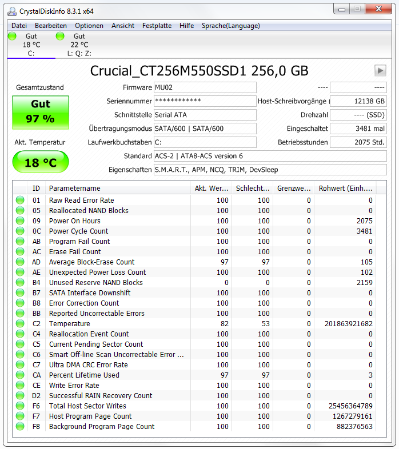Click status icon for SATA Interface Downshift
399x449 pixels.
[20, 292]
